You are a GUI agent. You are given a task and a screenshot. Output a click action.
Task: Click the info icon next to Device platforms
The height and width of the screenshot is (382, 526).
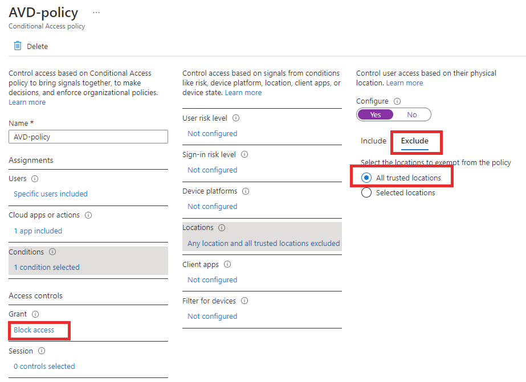click(246, 191)
